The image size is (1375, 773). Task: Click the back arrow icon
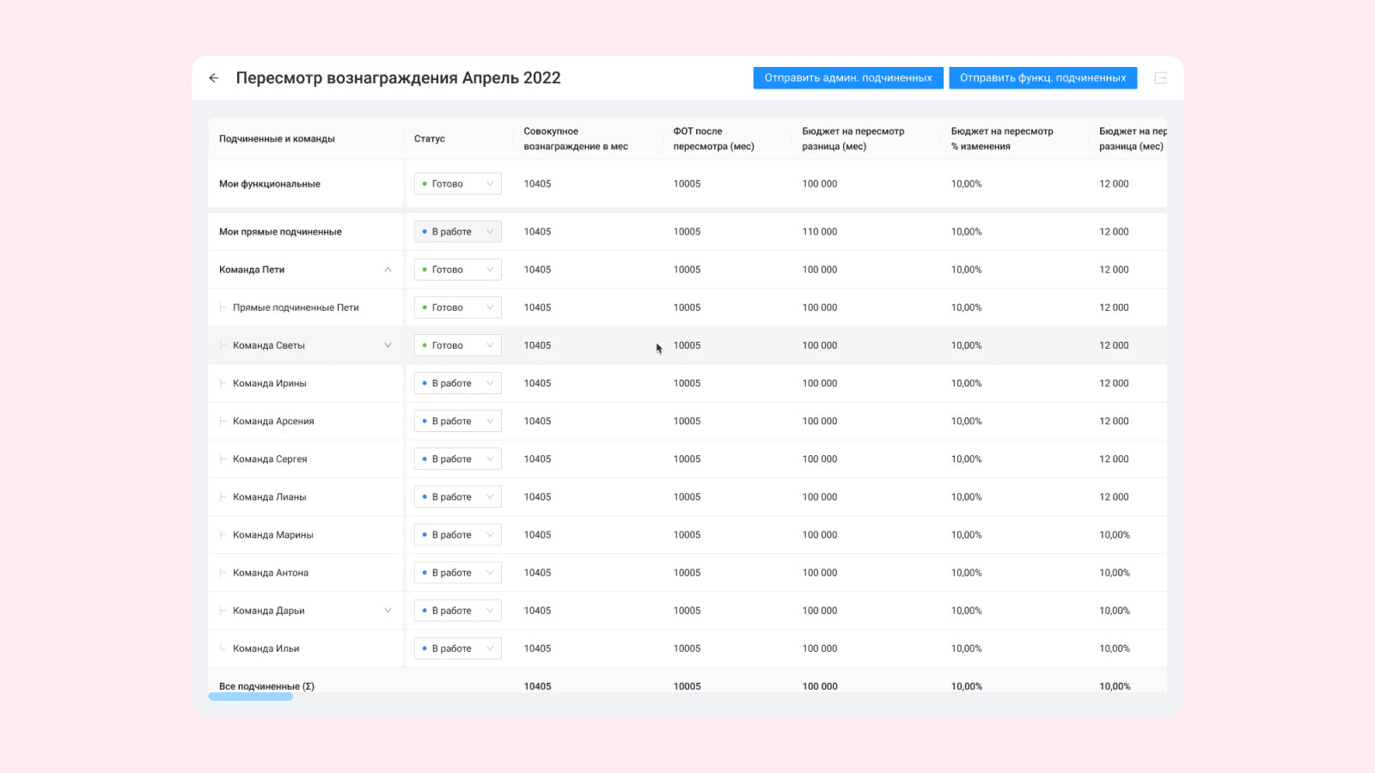pyautogui.click(x=214, y=78)
